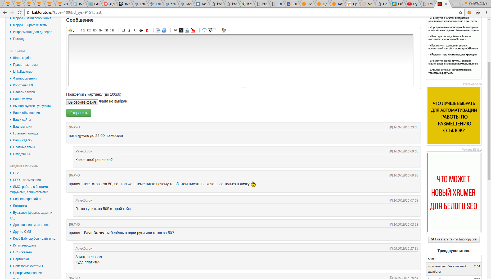The width and height of the screenshot is (491, 279).
Task: Toggle underline formatting in editor
Action: tap(135, 30)
